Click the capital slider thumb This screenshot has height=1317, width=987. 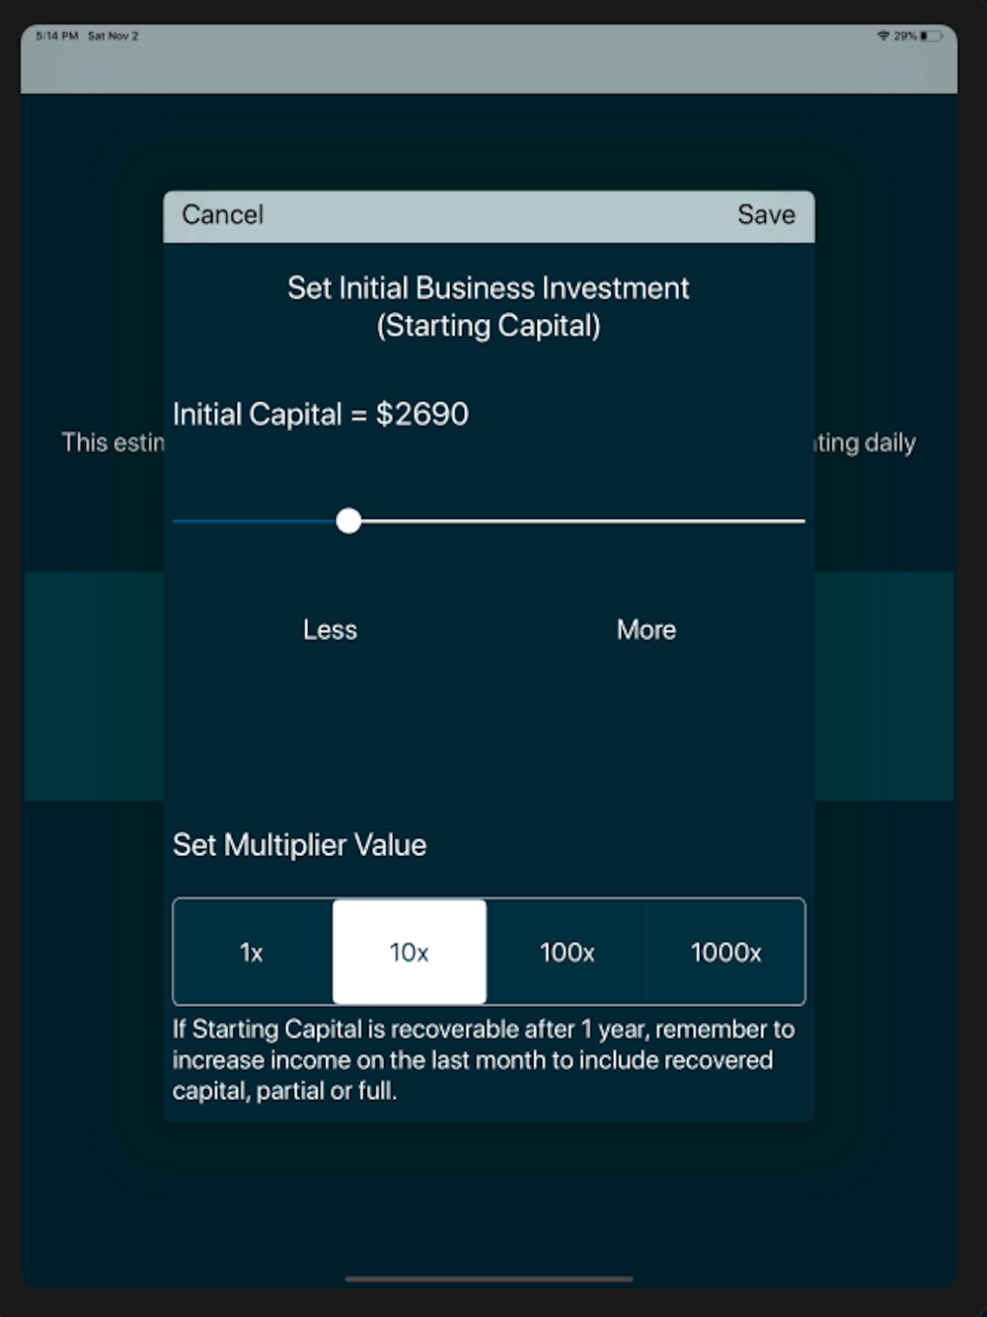click(x=348, y=521)
